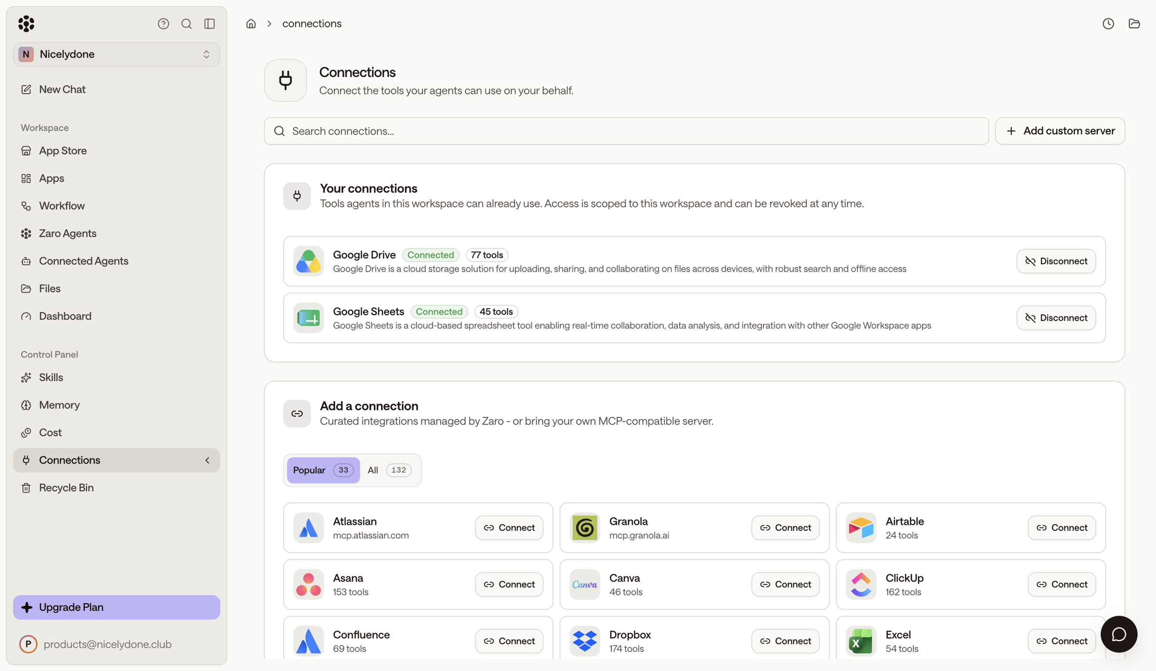The image size is (1156, 671).
Task: Switch to the Popular tab
Action: click(x=323, y=470)
